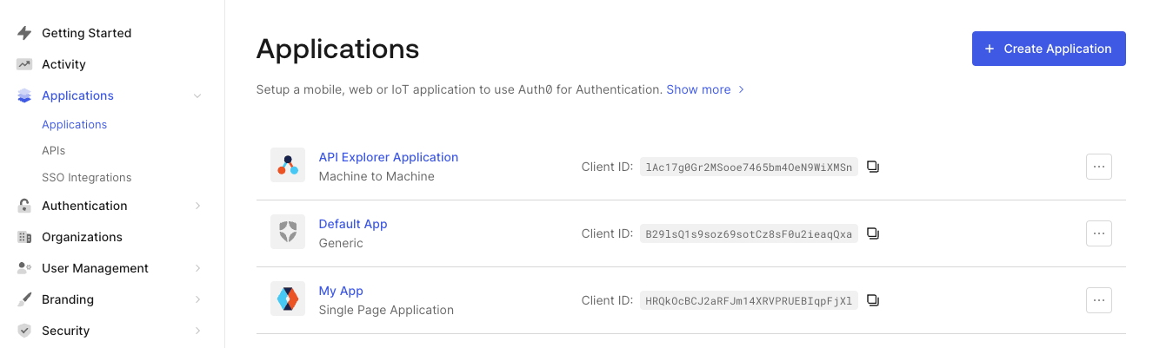Click the API Explorer Application logo icon

288,165
